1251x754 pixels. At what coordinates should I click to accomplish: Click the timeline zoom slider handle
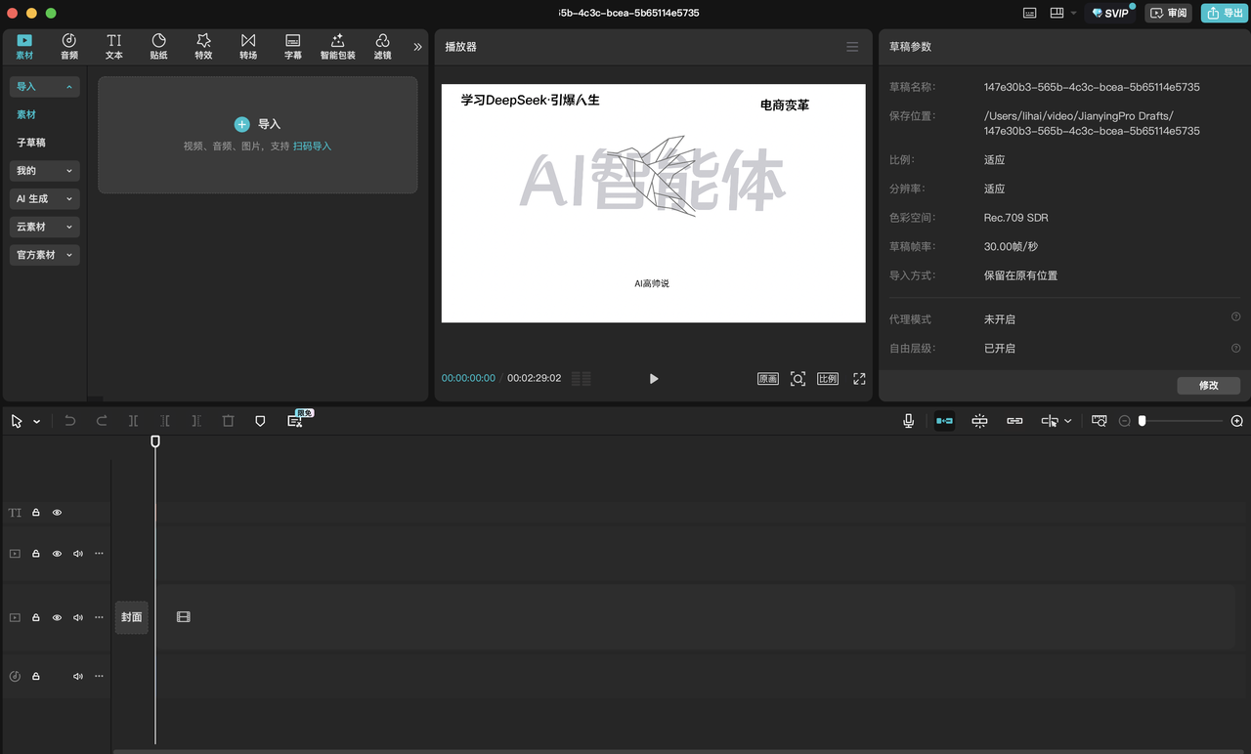tap(1142, 421)
